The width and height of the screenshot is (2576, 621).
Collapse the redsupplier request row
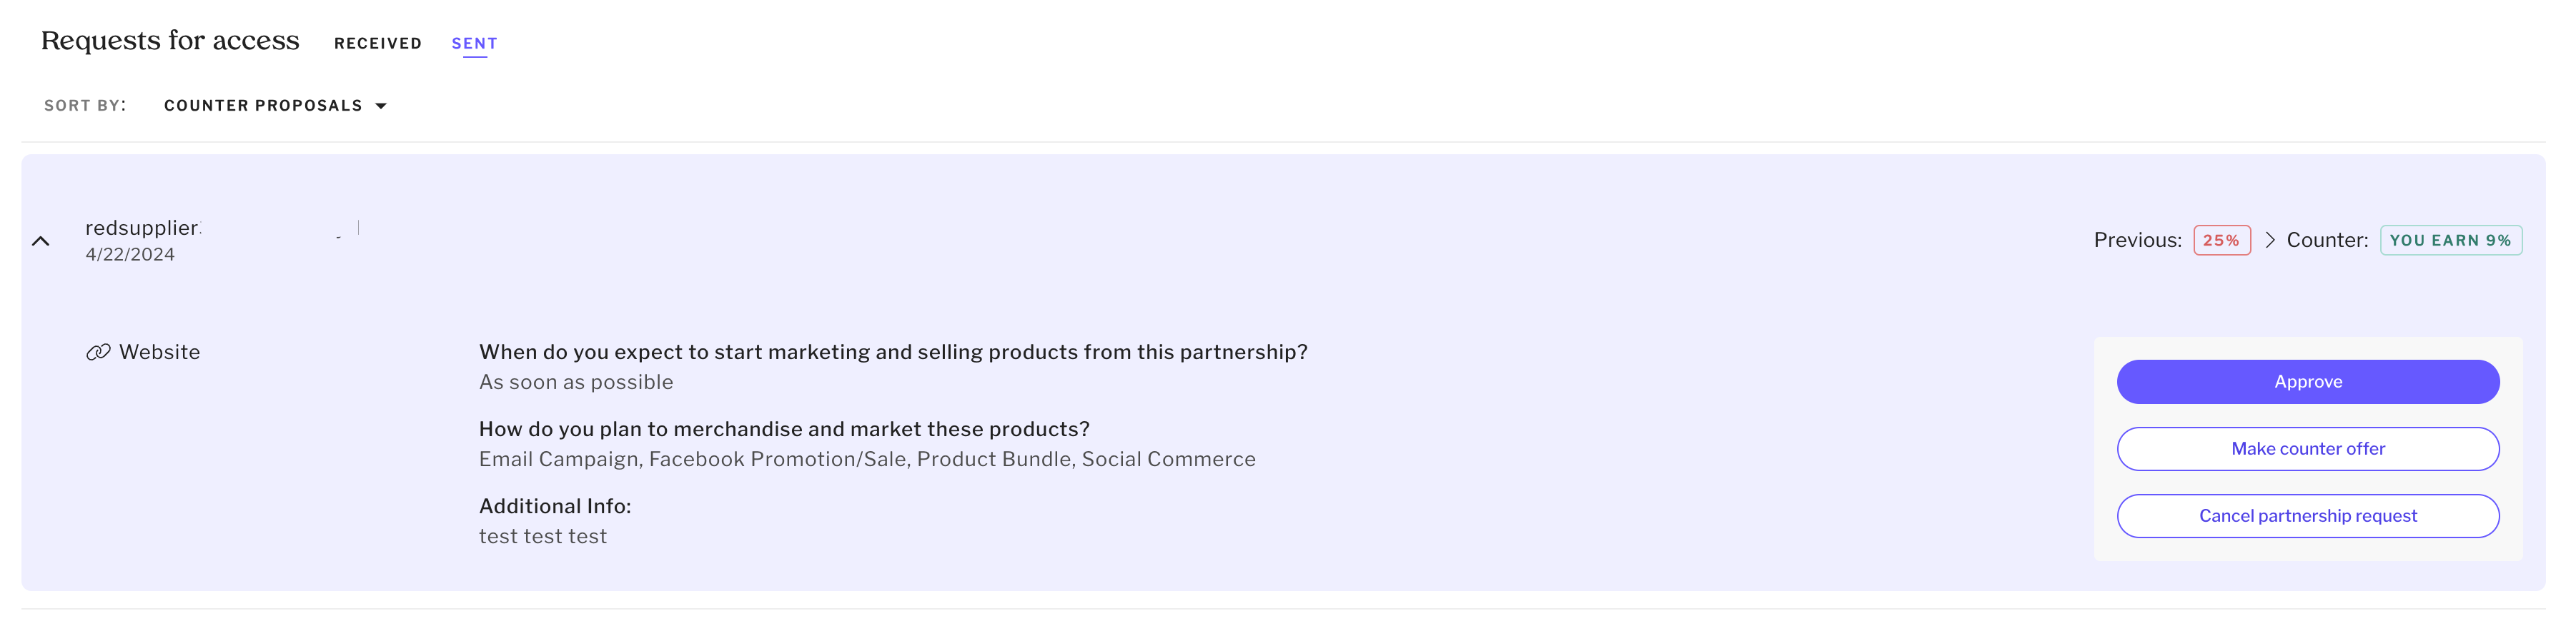41,241
